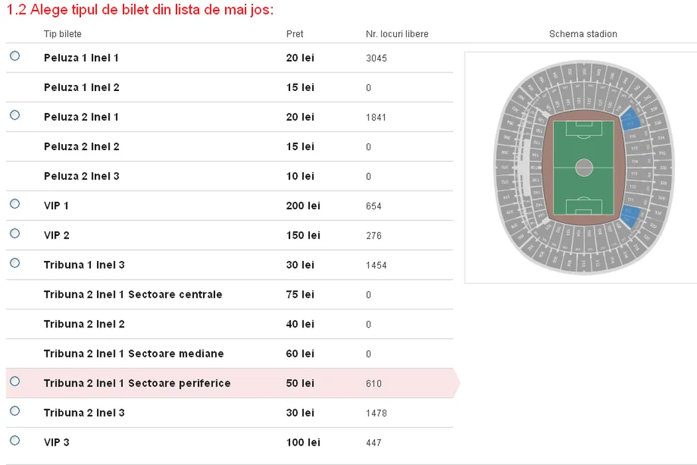Click the center circle of the pitch

click(584, 167)
